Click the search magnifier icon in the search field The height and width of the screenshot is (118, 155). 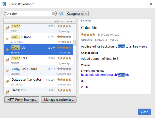(x=7, y=13)
